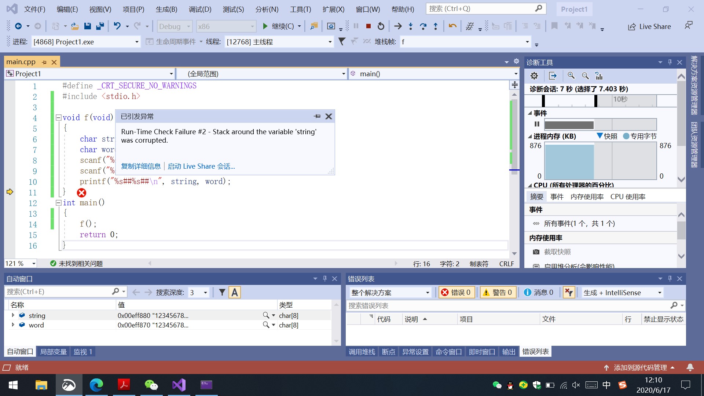The width and height of the screenshot is (704, 396).
Task: Click the 复制详细信息 link
Action: [141, 166]
